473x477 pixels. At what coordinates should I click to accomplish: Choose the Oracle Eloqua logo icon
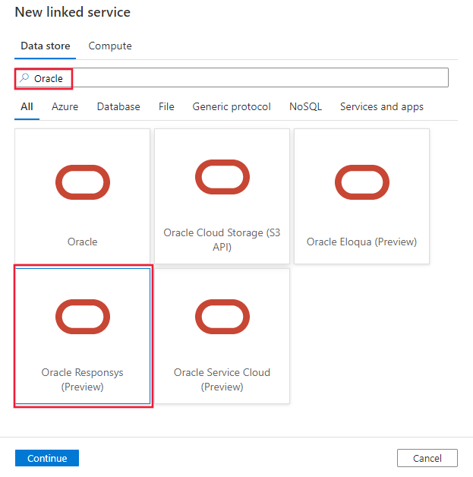361,182
